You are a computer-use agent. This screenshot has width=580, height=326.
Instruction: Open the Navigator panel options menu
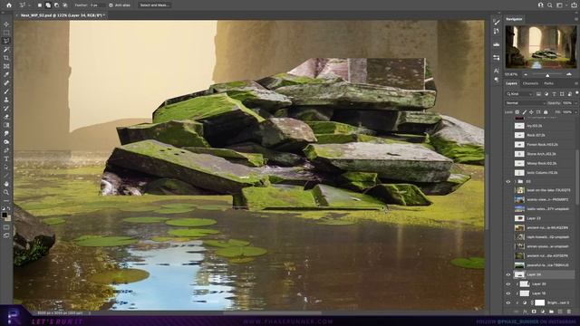pyautogui.click(x=576, y=19)
